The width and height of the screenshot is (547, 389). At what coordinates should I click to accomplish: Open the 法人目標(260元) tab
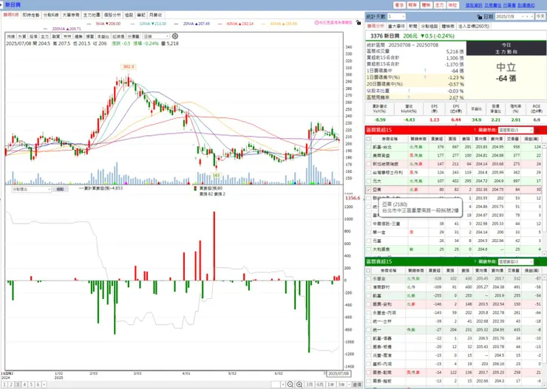473,26
